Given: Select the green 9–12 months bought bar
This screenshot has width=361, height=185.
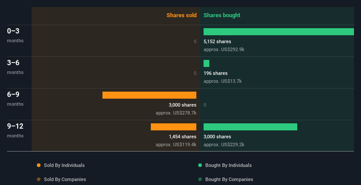Looking at the screenshot, I should [x=250, y=127].
